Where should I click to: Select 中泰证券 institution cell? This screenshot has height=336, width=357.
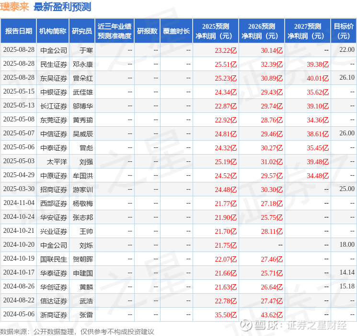(x=54, y=148)
